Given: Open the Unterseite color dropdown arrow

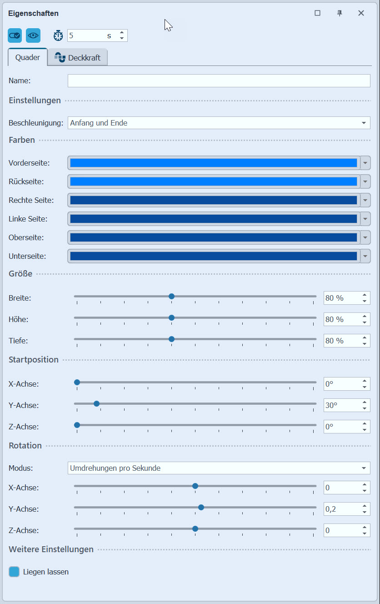Looking at the screenshot, I should pos(365,257).
